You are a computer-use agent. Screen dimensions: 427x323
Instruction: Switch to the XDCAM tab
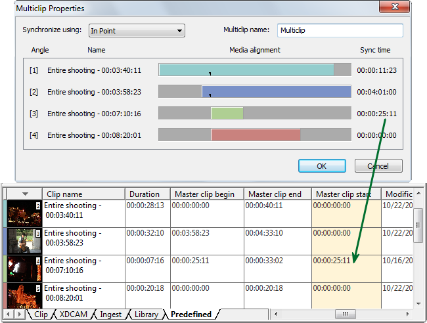click(x=74, y=314)
